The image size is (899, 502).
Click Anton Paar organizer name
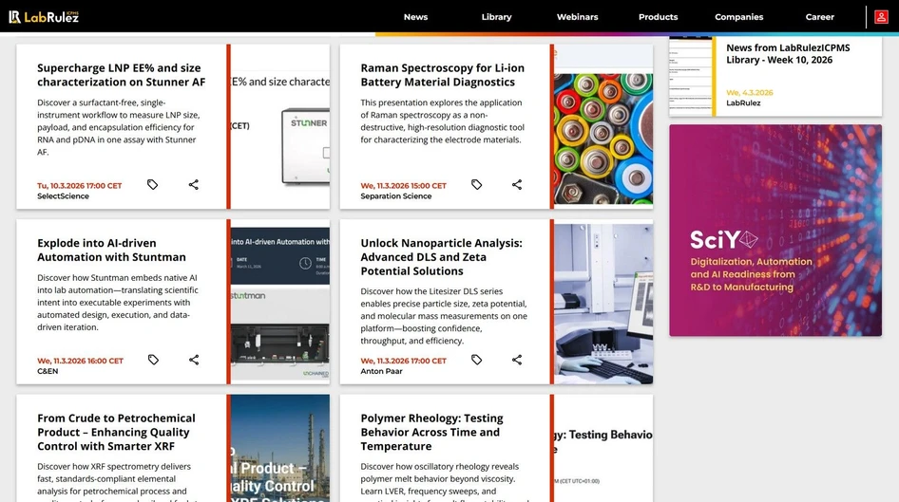(x=381, y=371)
